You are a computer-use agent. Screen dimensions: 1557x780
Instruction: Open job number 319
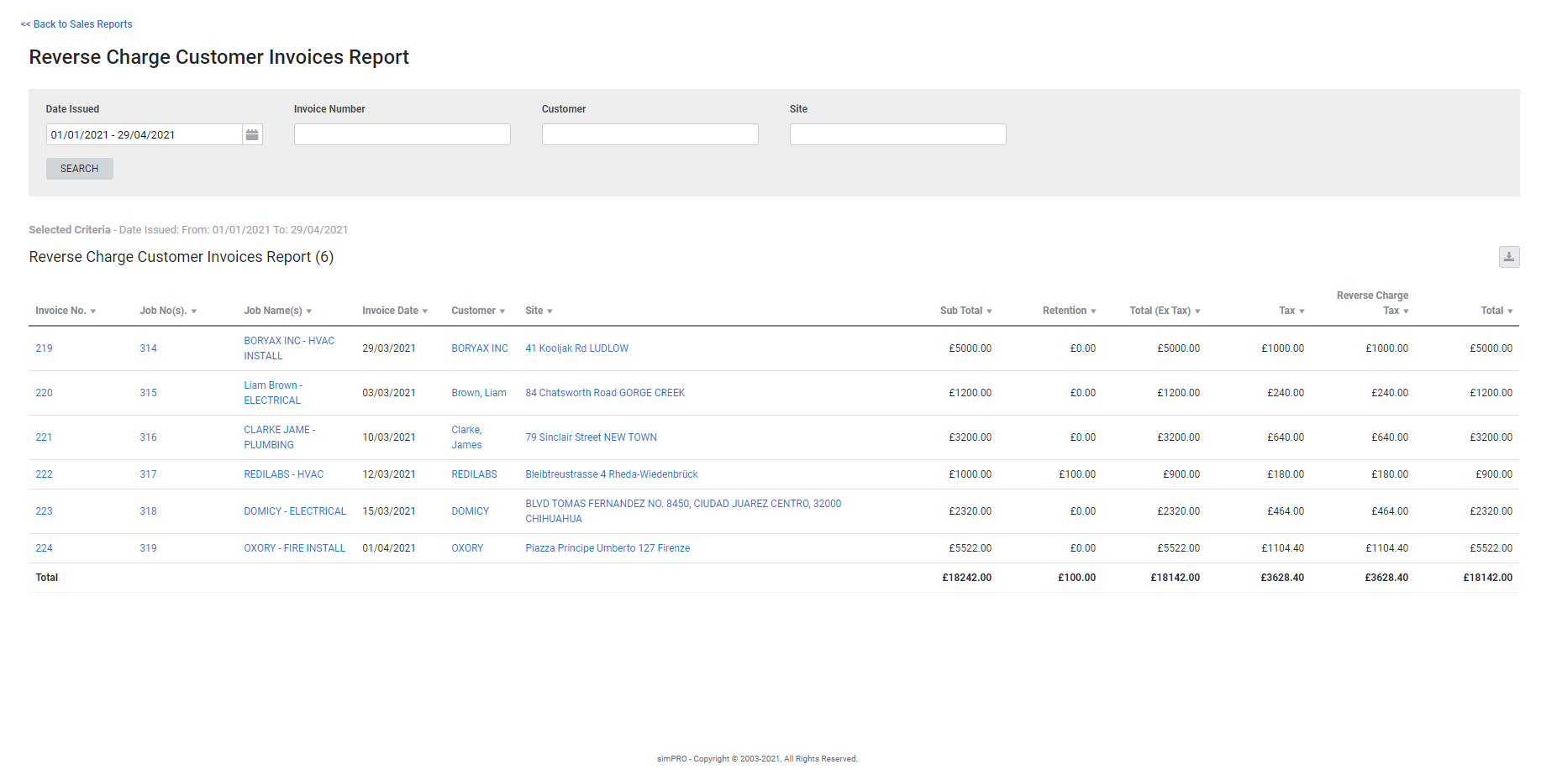[148, 548]
